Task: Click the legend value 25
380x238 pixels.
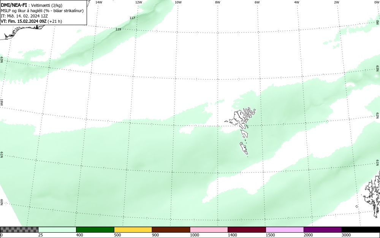Action: [41, 235]
